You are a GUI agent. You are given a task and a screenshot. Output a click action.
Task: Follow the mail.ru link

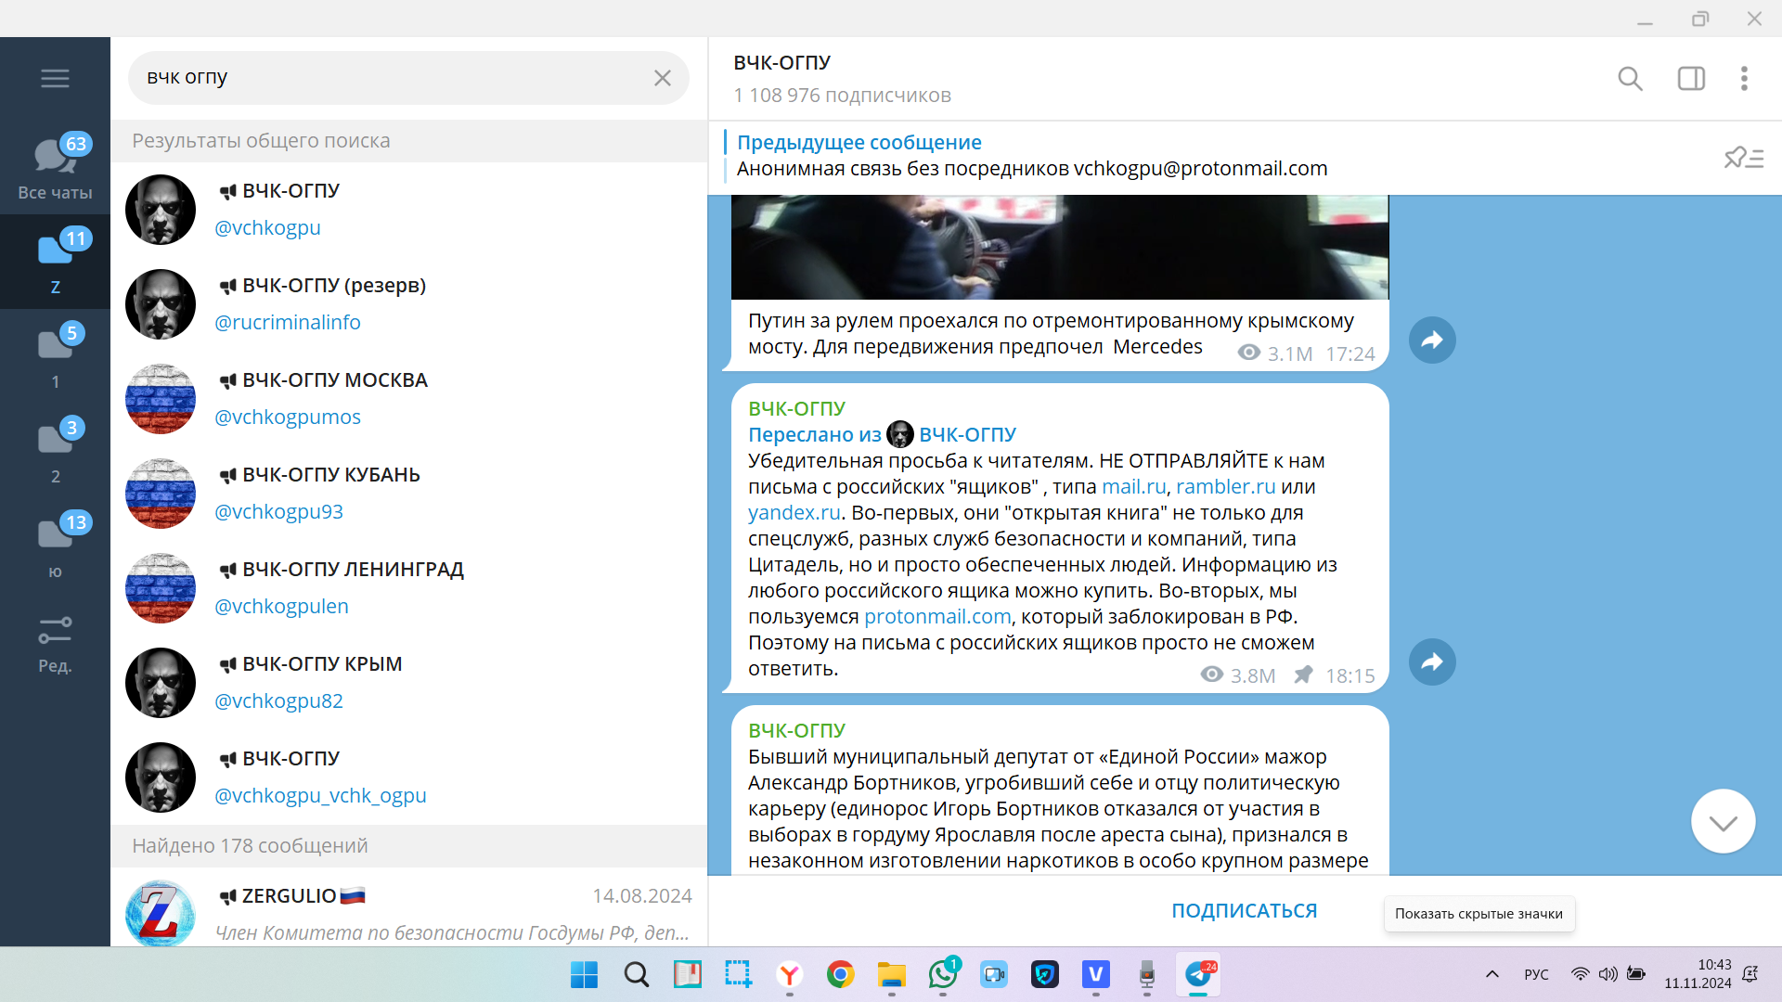click(x=1133, y=486)
